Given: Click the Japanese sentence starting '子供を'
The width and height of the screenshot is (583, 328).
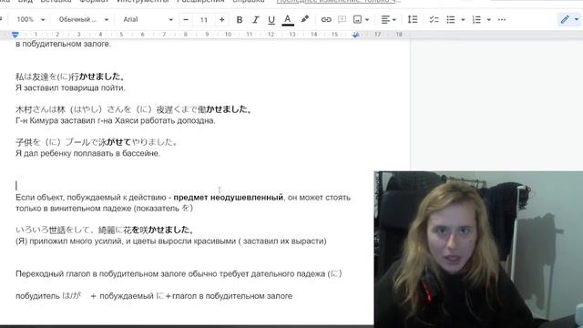Looking at the screenshot, I should (97, 142).
